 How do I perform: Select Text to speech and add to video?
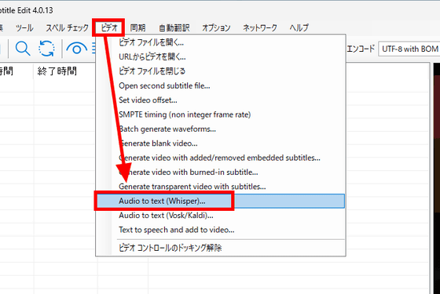tap(221, 230)
